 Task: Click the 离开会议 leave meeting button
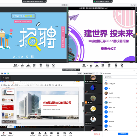(97, 134)
